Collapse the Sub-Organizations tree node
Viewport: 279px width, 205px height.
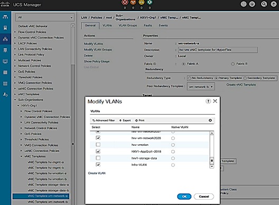coord(15,100)
